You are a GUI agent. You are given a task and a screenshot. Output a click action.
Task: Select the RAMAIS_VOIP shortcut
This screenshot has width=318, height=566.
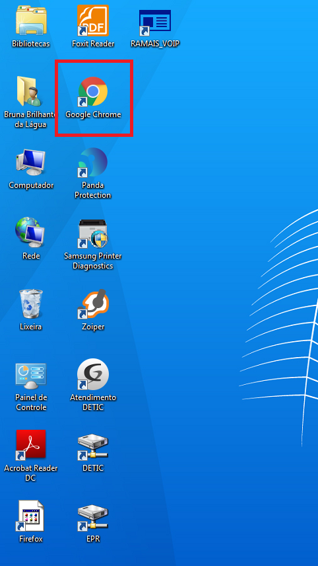pos(155,22)
